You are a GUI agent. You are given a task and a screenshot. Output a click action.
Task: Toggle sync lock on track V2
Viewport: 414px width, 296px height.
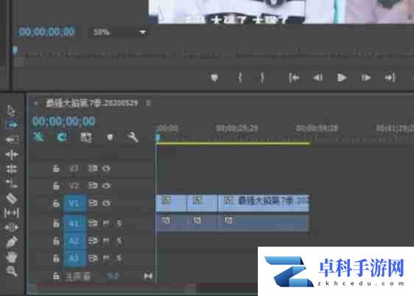tap(93, 186)
